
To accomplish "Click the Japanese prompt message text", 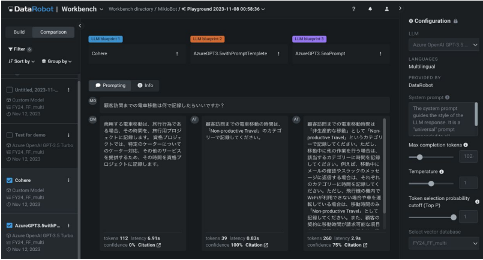I will tap(164, 106).
